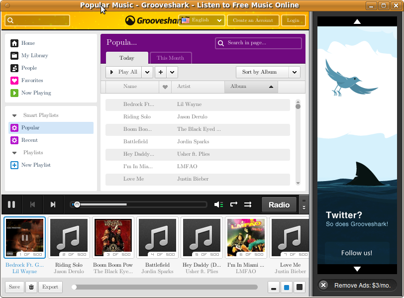Click the song list scrollbar thumb

coord(298,106)
